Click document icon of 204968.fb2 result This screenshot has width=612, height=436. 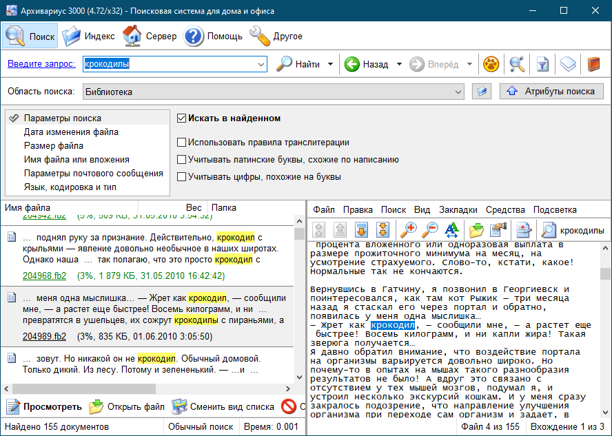pos(12,237)
